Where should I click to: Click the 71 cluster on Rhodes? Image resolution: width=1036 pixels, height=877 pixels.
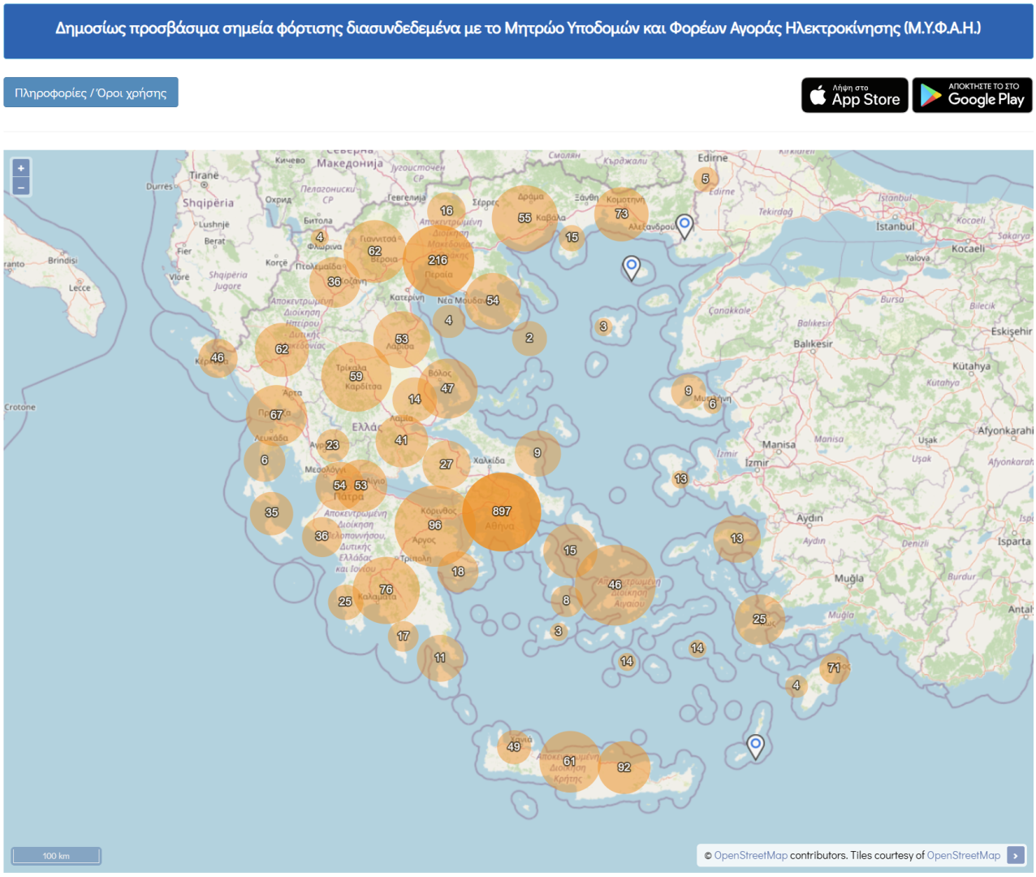[x=834, y=668]
